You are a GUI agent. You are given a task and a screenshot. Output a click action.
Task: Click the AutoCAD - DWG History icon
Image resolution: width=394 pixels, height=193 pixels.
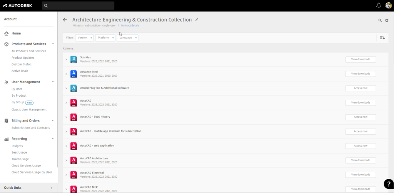[73, 117]
